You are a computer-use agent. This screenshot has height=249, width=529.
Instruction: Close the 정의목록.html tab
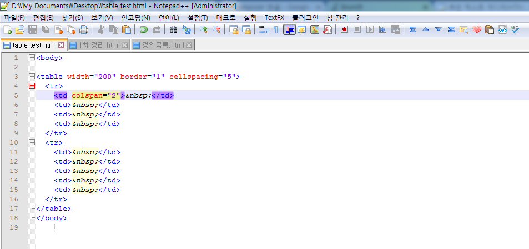tap(189, 45)
